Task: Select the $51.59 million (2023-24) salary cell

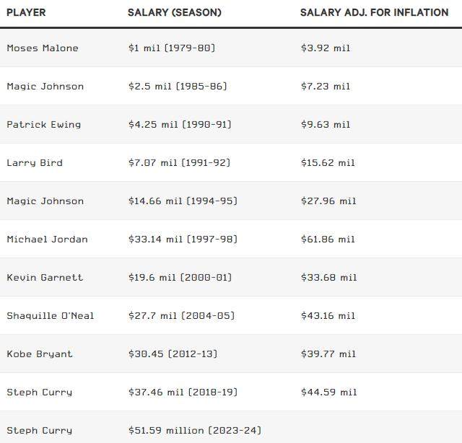Action: [194, 431]
